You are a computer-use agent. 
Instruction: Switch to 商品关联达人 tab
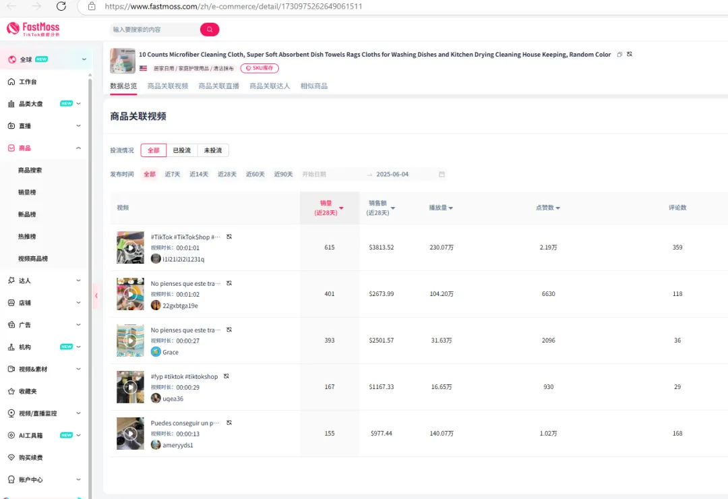click(x=270, y=86)
